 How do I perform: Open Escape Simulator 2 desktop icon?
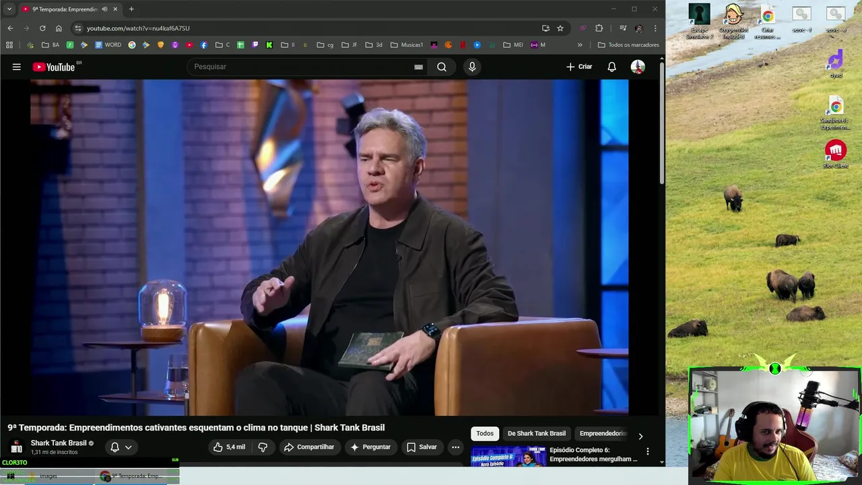tap(699, 22)
